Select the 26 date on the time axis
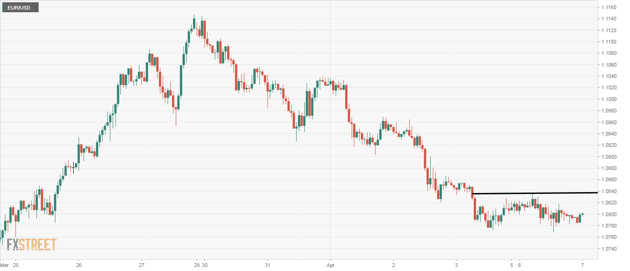 79,265
